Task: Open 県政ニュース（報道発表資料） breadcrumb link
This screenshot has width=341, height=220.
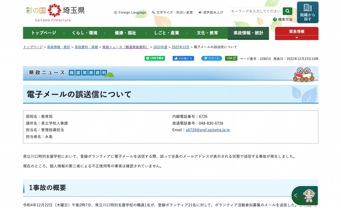Action: (x=125, y=47)
